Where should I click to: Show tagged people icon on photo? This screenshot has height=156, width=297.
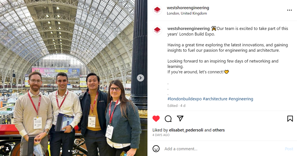tap(7, 149)
